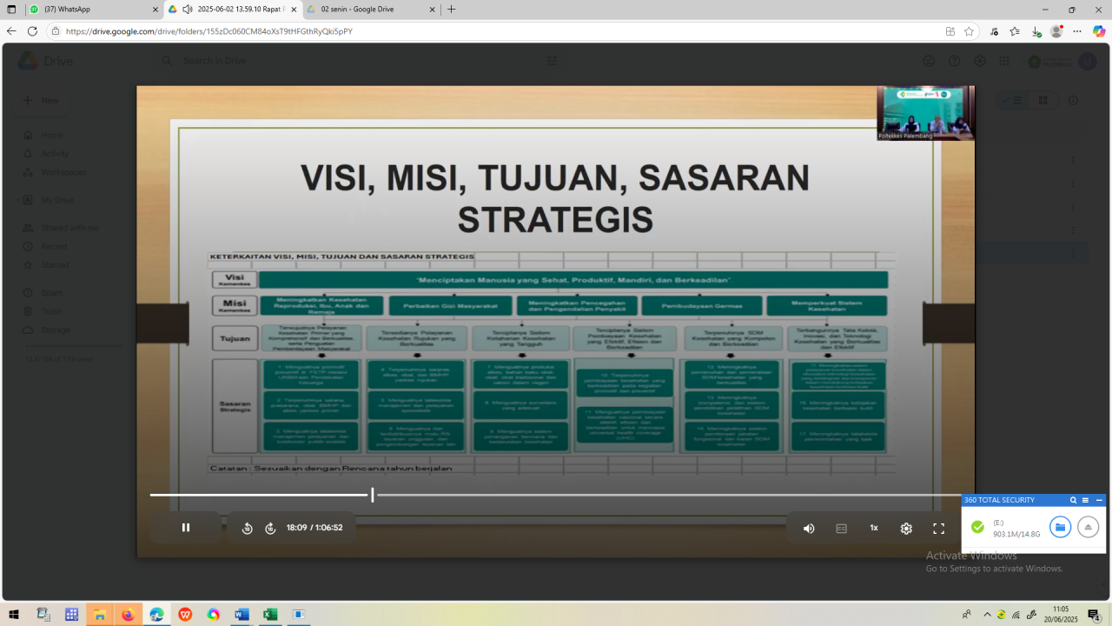Refresh the current page
1112x626 pixels.
32,31
